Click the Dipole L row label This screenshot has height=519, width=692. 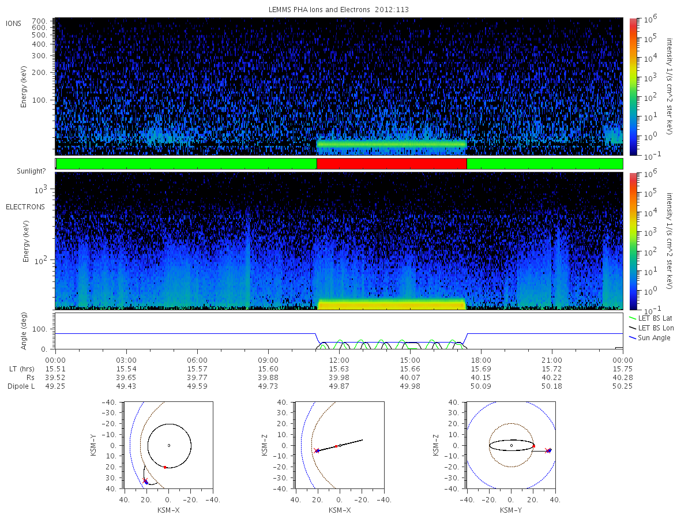click(x=21, y=386)
